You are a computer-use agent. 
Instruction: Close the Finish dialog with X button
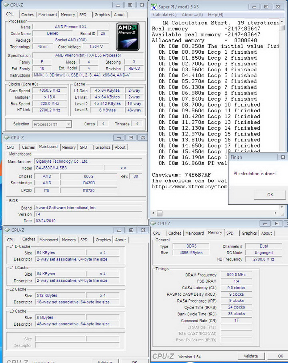click(x=283, y=157)
